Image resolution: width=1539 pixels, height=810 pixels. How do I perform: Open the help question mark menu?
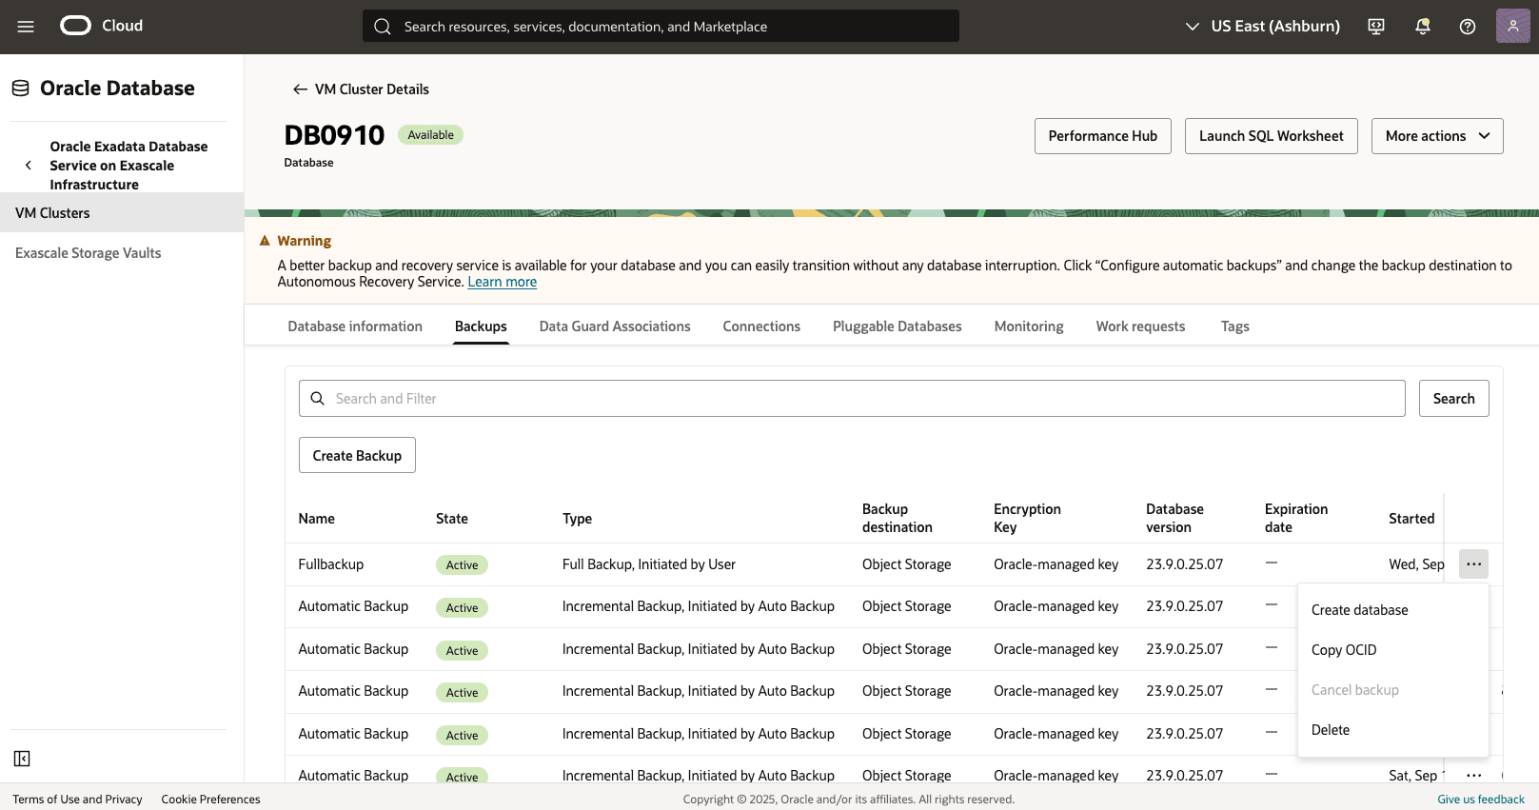click(x=1468, y=27)
